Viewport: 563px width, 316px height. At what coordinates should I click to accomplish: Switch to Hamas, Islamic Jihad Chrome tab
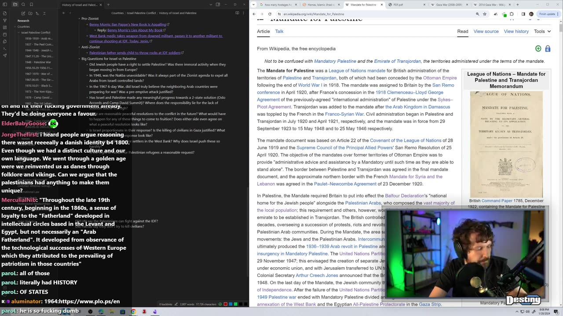pos(321,5)
